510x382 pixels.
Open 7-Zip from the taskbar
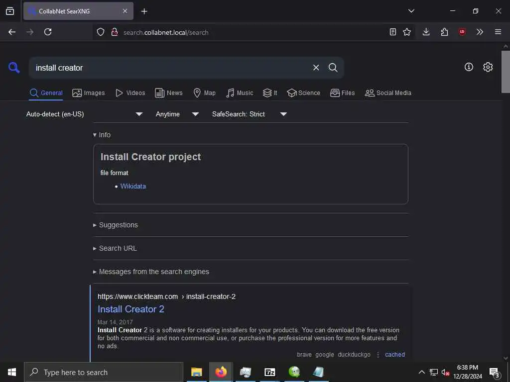click(x=269, y=372)
